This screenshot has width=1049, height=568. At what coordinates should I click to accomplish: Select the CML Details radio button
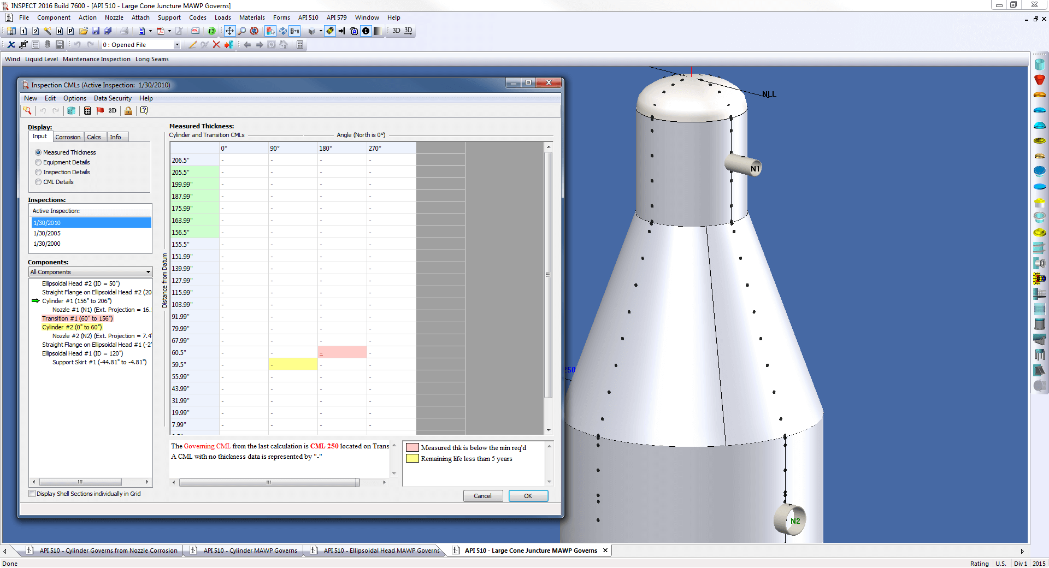pos(38,182)
